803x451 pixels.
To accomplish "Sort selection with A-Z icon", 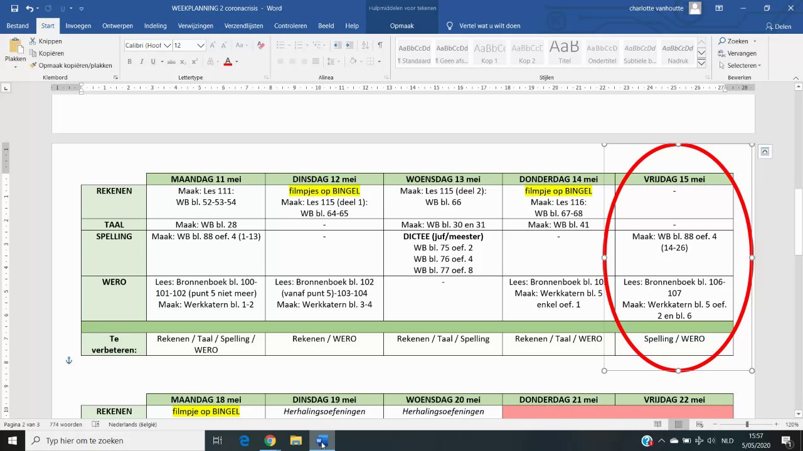I will click(x=366, y=45).
